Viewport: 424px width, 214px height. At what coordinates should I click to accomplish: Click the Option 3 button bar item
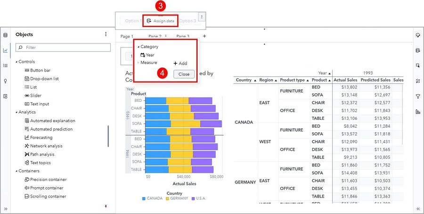coord(188,21)
